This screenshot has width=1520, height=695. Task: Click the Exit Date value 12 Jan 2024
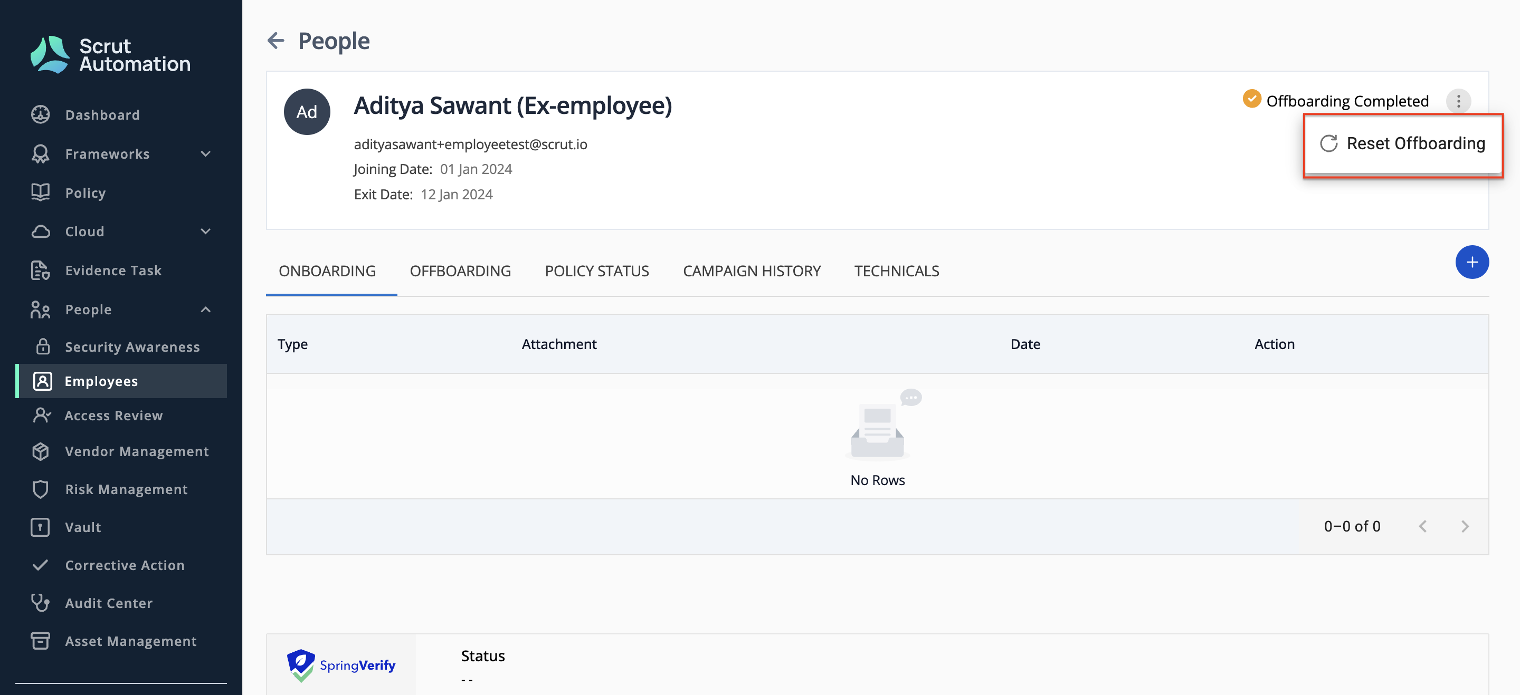pos(457,194)
